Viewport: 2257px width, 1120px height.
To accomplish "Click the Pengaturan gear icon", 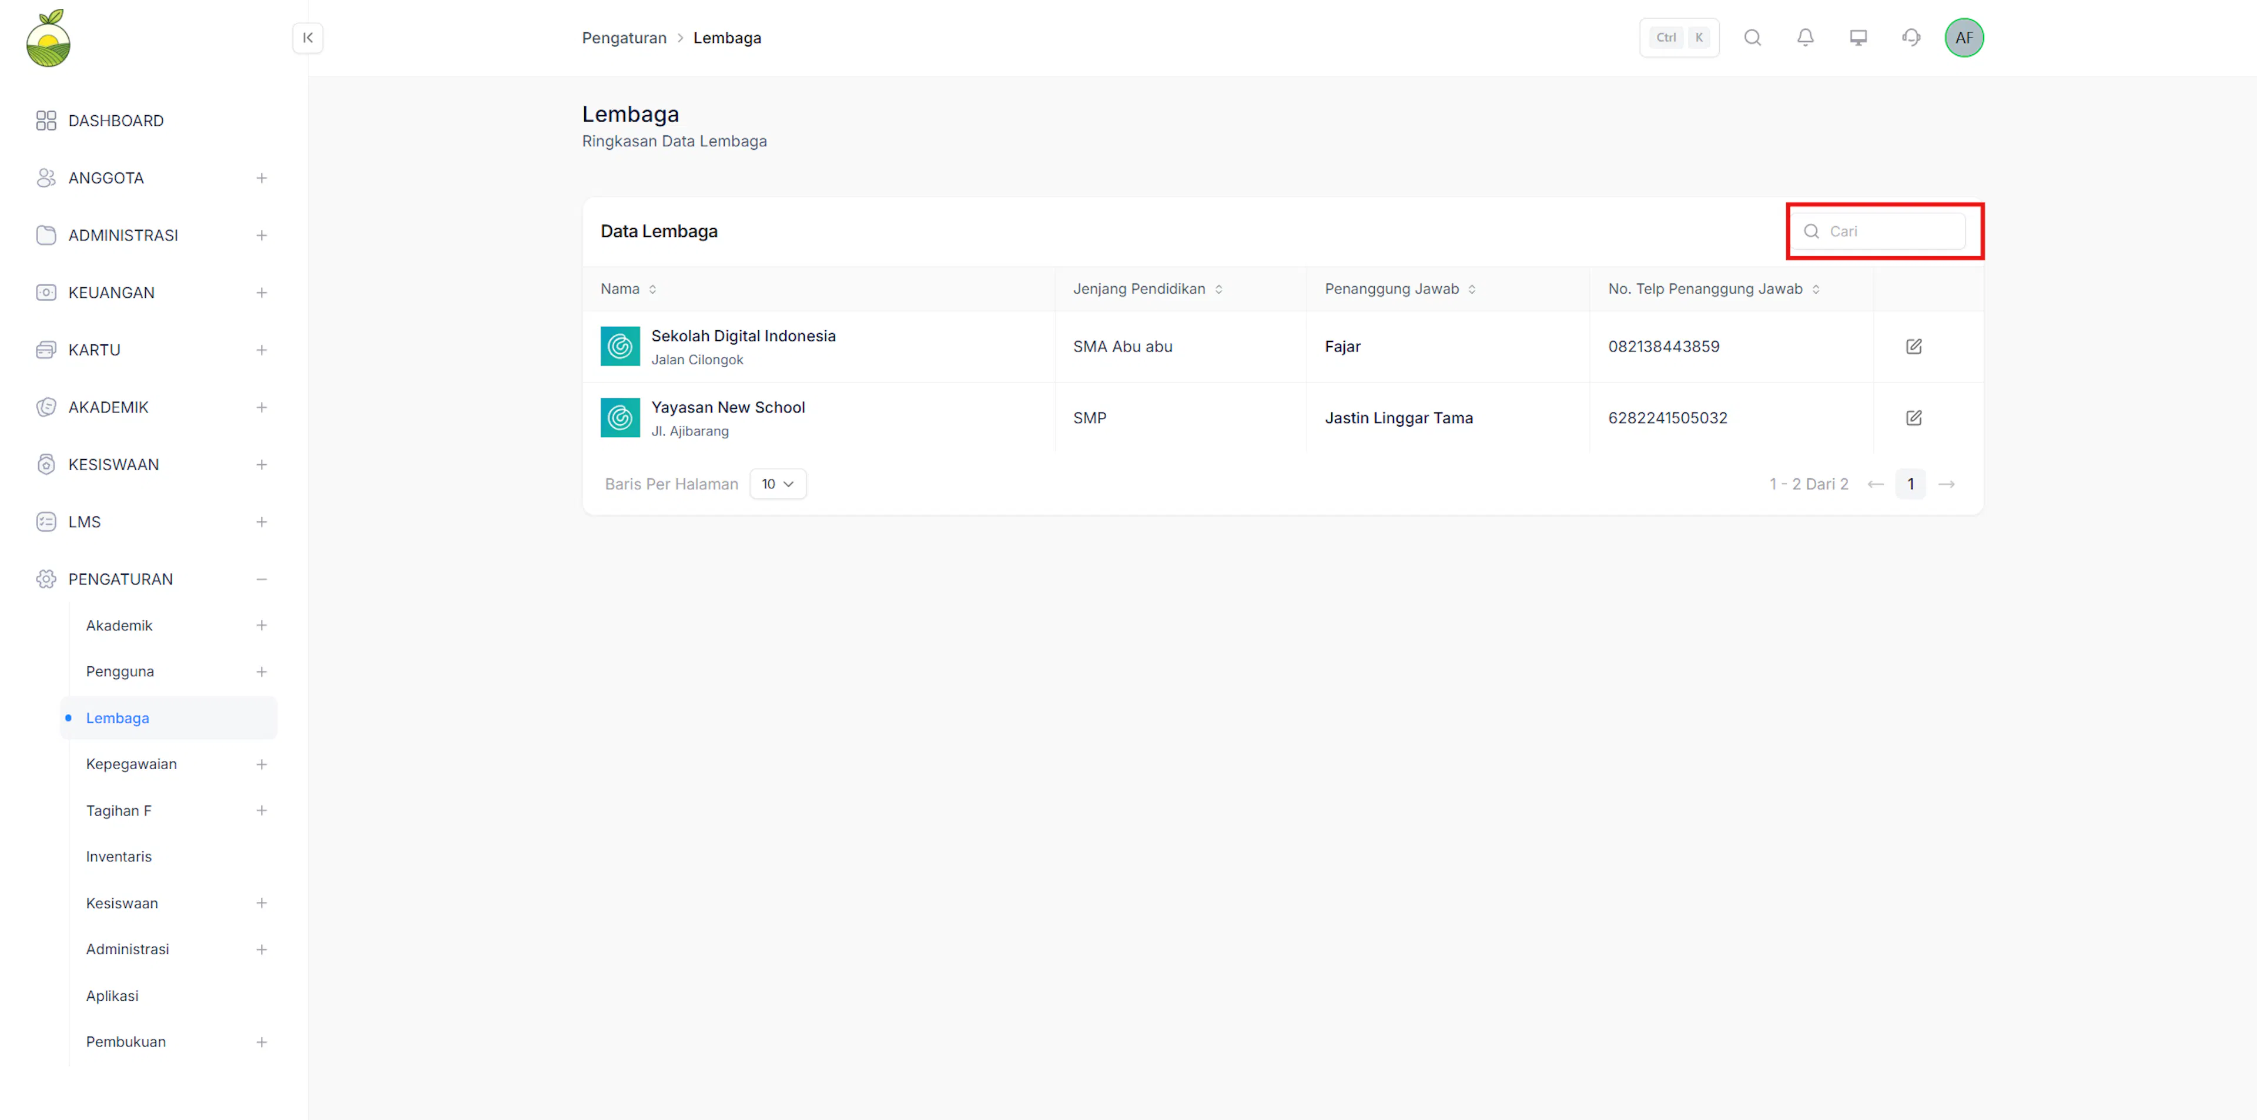I will tap(46, 579).
